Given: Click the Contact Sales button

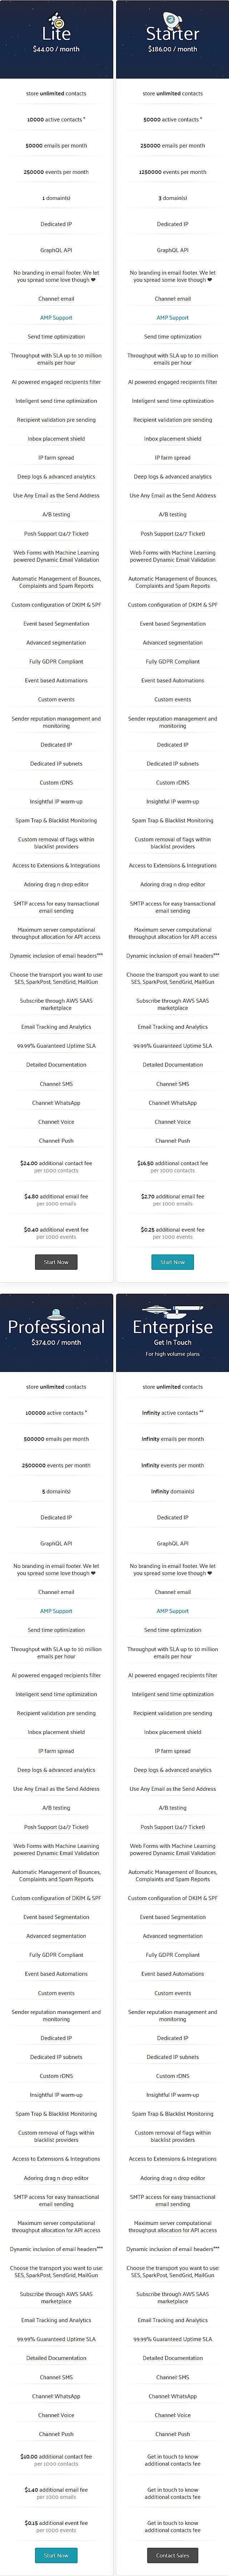Looking at the screenshot, I should [x=172, y=2555].
